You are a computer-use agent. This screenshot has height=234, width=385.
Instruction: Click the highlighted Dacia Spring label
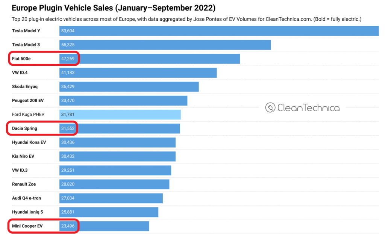(x=25, y=128)
